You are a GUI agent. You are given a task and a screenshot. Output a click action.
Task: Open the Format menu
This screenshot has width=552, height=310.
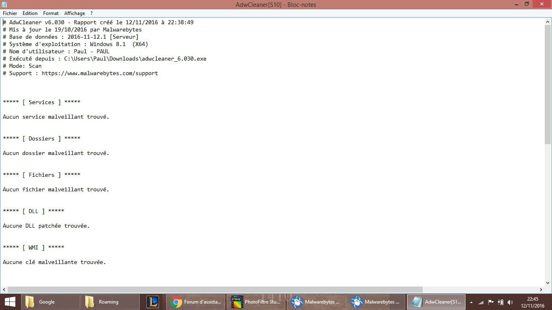point(51,13)
